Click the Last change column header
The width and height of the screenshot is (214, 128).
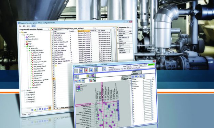[104, 31]
